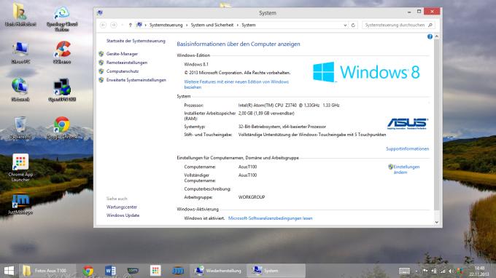
Task: Open Chrome from the taskbar
Action: [88, 271]
